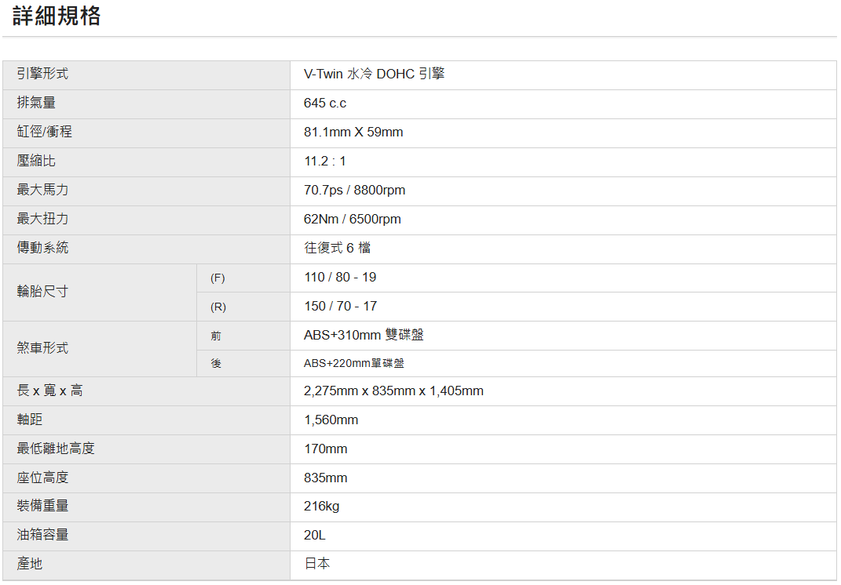This screenshot has width=841, height=585.
Task: Click the 日本 origin value
Action: (317, 564)
